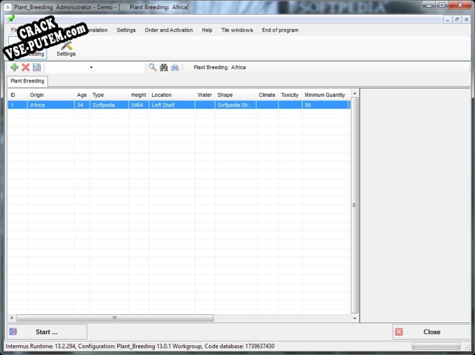Open the Settings tools icon

pyautogui.click(x=66, y=48)
